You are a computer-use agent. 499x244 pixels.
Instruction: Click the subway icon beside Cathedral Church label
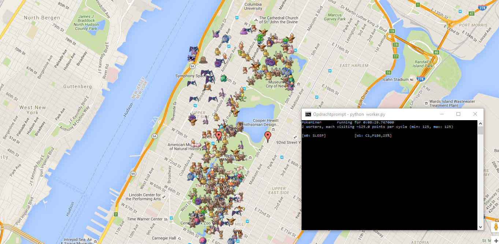[237, 17]
